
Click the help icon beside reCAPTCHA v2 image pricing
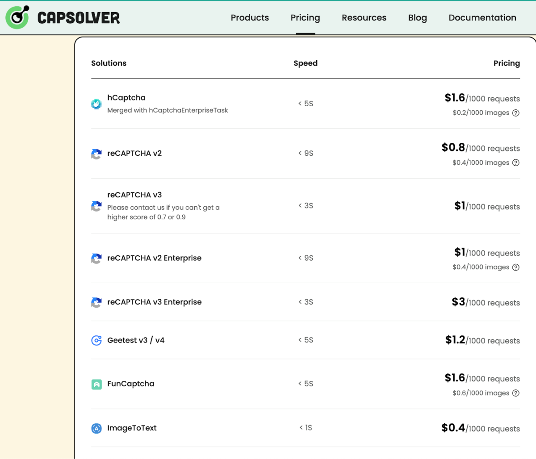[516, 163]
